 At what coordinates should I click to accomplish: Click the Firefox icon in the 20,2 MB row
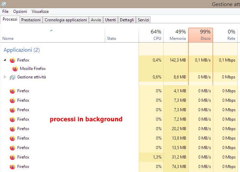click(13, 129)
